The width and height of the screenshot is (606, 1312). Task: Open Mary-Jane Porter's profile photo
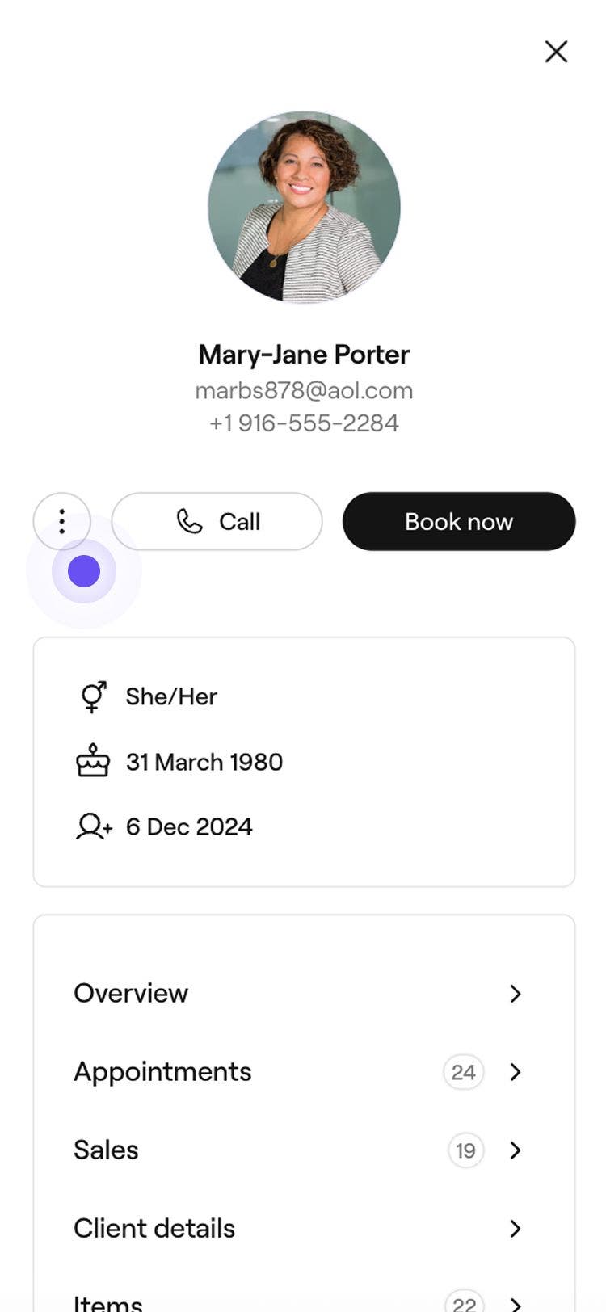click(304, 207)
